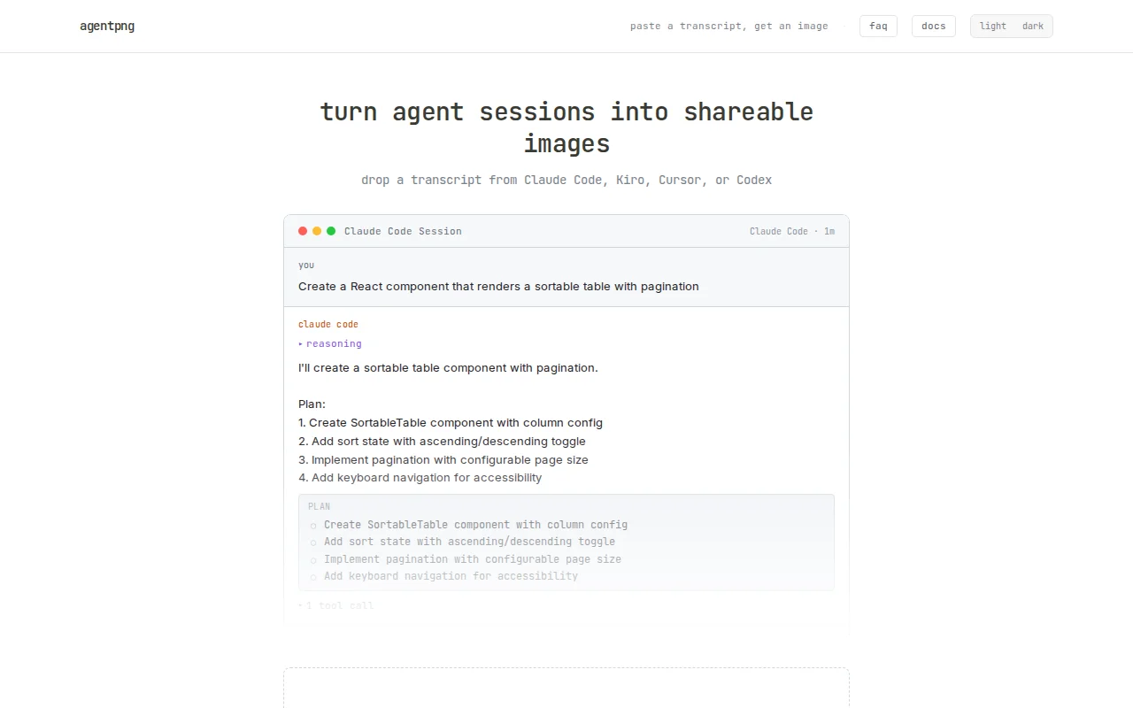Viewport: 1133px width, 708px height.
Task: Click 'I'll create a sortable table component' text
Action: tap(448, 367)
